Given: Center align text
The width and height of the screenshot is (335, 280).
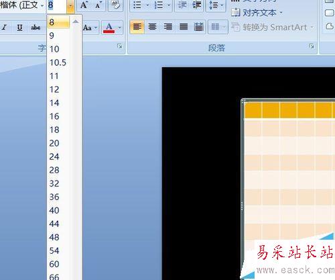Looking at the screenshot, I should pos(152,27).
